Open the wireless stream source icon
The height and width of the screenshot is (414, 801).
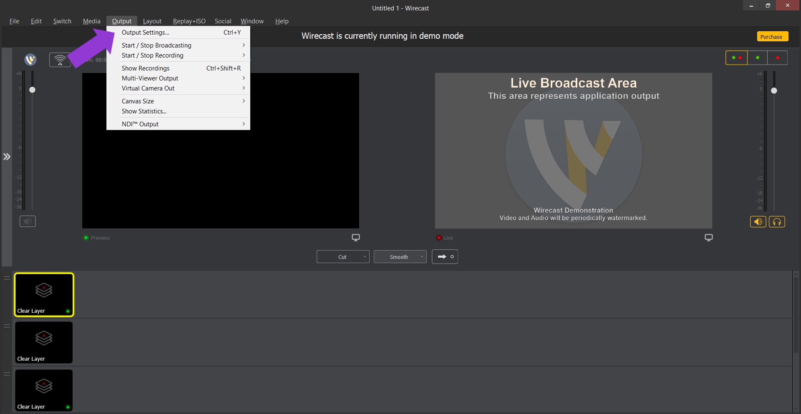[60, 60]
